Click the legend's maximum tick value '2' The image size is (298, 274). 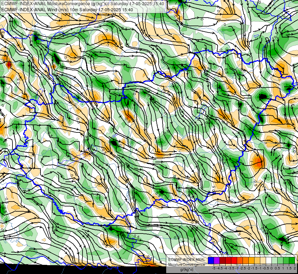295,268
